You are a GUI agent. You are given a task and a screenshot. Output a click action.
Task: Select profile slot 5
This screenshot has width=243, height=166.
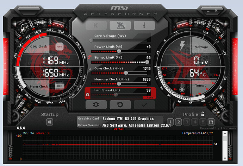coord(203,122)
